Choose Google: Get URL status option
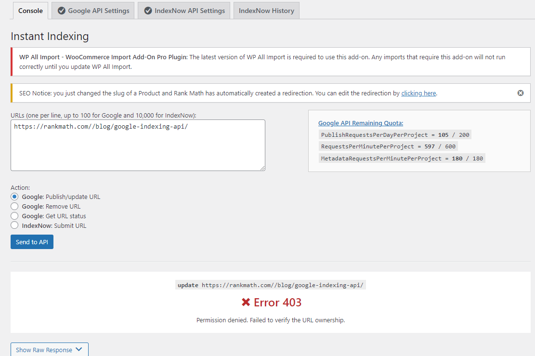Screen dimensions: 535x356 (x=14, y=216)
